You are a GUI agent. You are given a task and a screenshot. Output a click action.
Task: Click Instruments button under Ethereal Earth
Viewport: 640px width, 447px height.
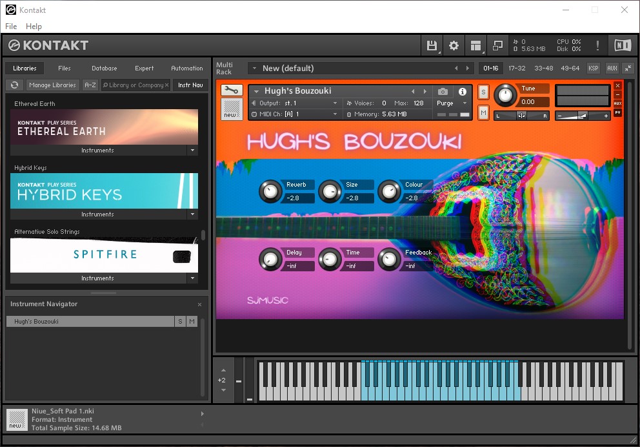(x=97, y=151)
